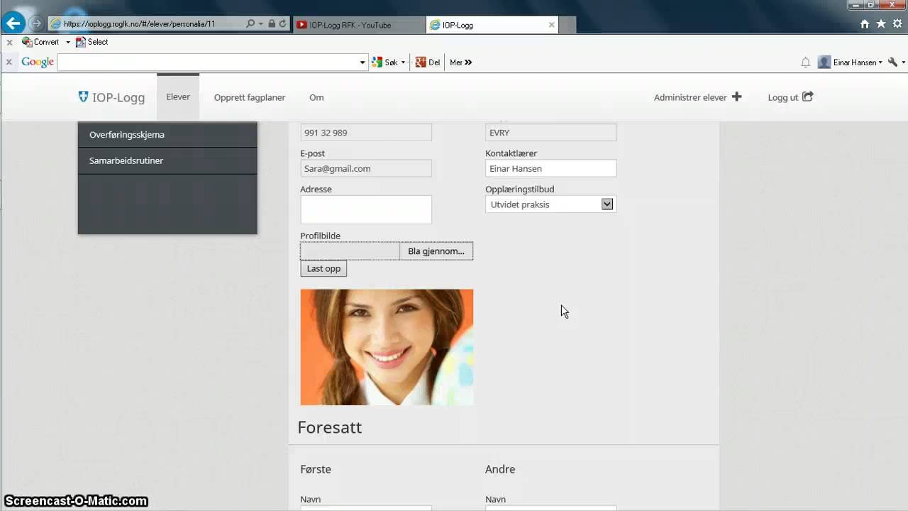The height and width of the screenshot is (511, 908).
Task: Select the IOP-Logg browser tab
Action: tap(492, 25)
